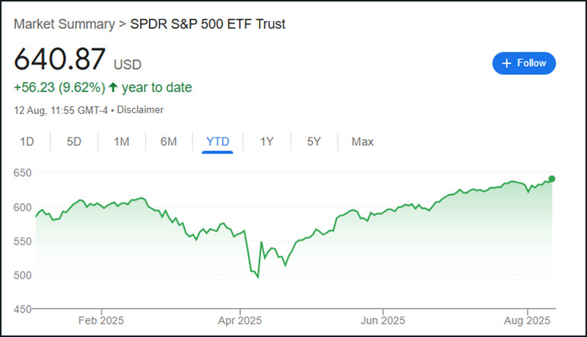Show the Max time range
This screenshot has width=587, height=337.
click(x=362, y=141)
